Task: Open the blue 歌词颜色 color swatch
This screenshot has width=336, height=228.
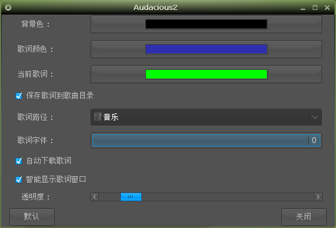Action: (206, 49)
